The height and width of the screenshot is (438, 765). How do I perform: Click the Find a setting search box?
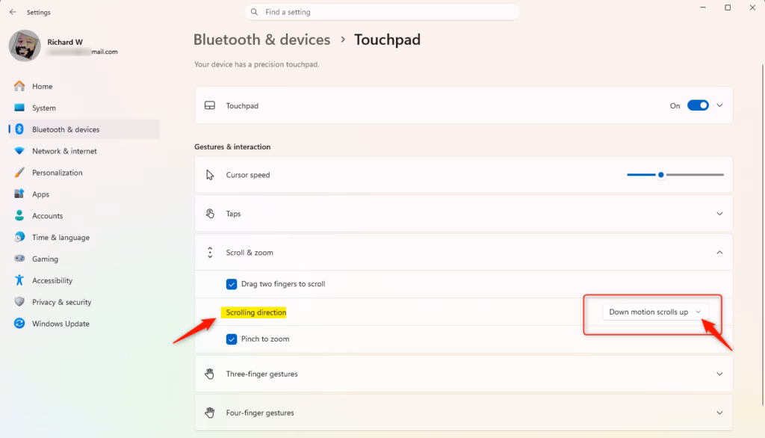pos(382,12)
